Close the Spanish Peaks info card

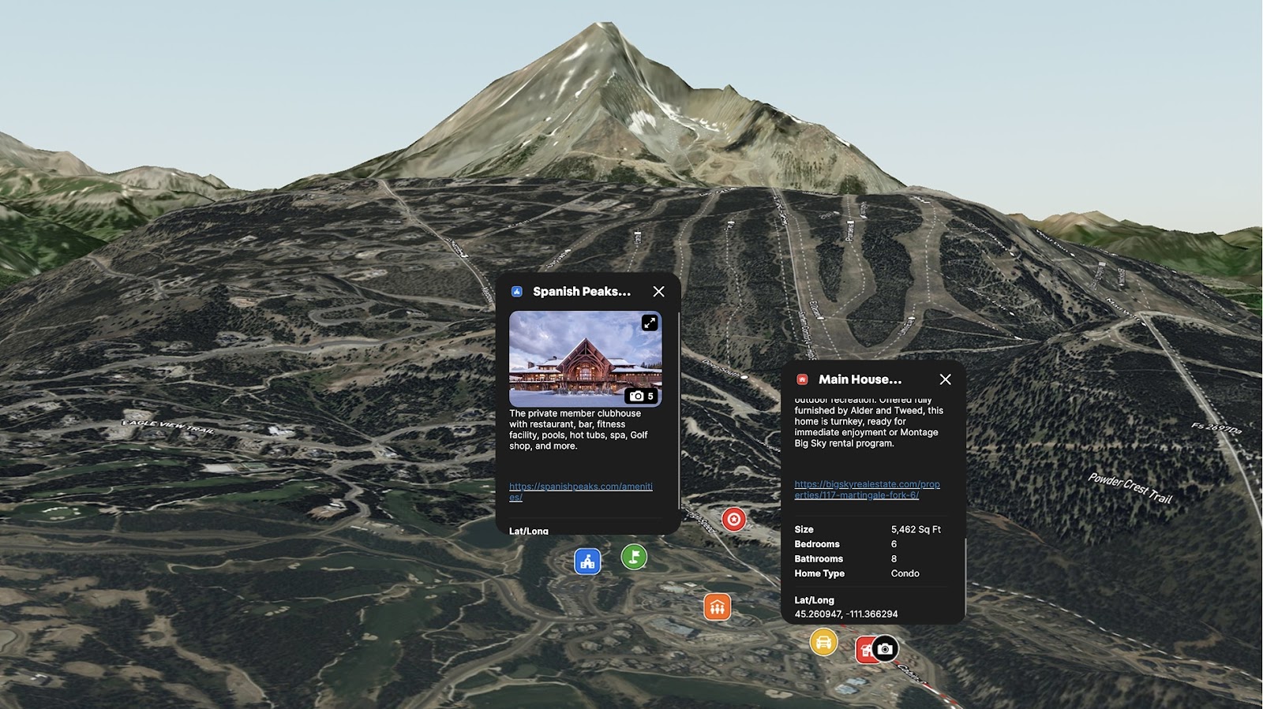pos(658,292)
